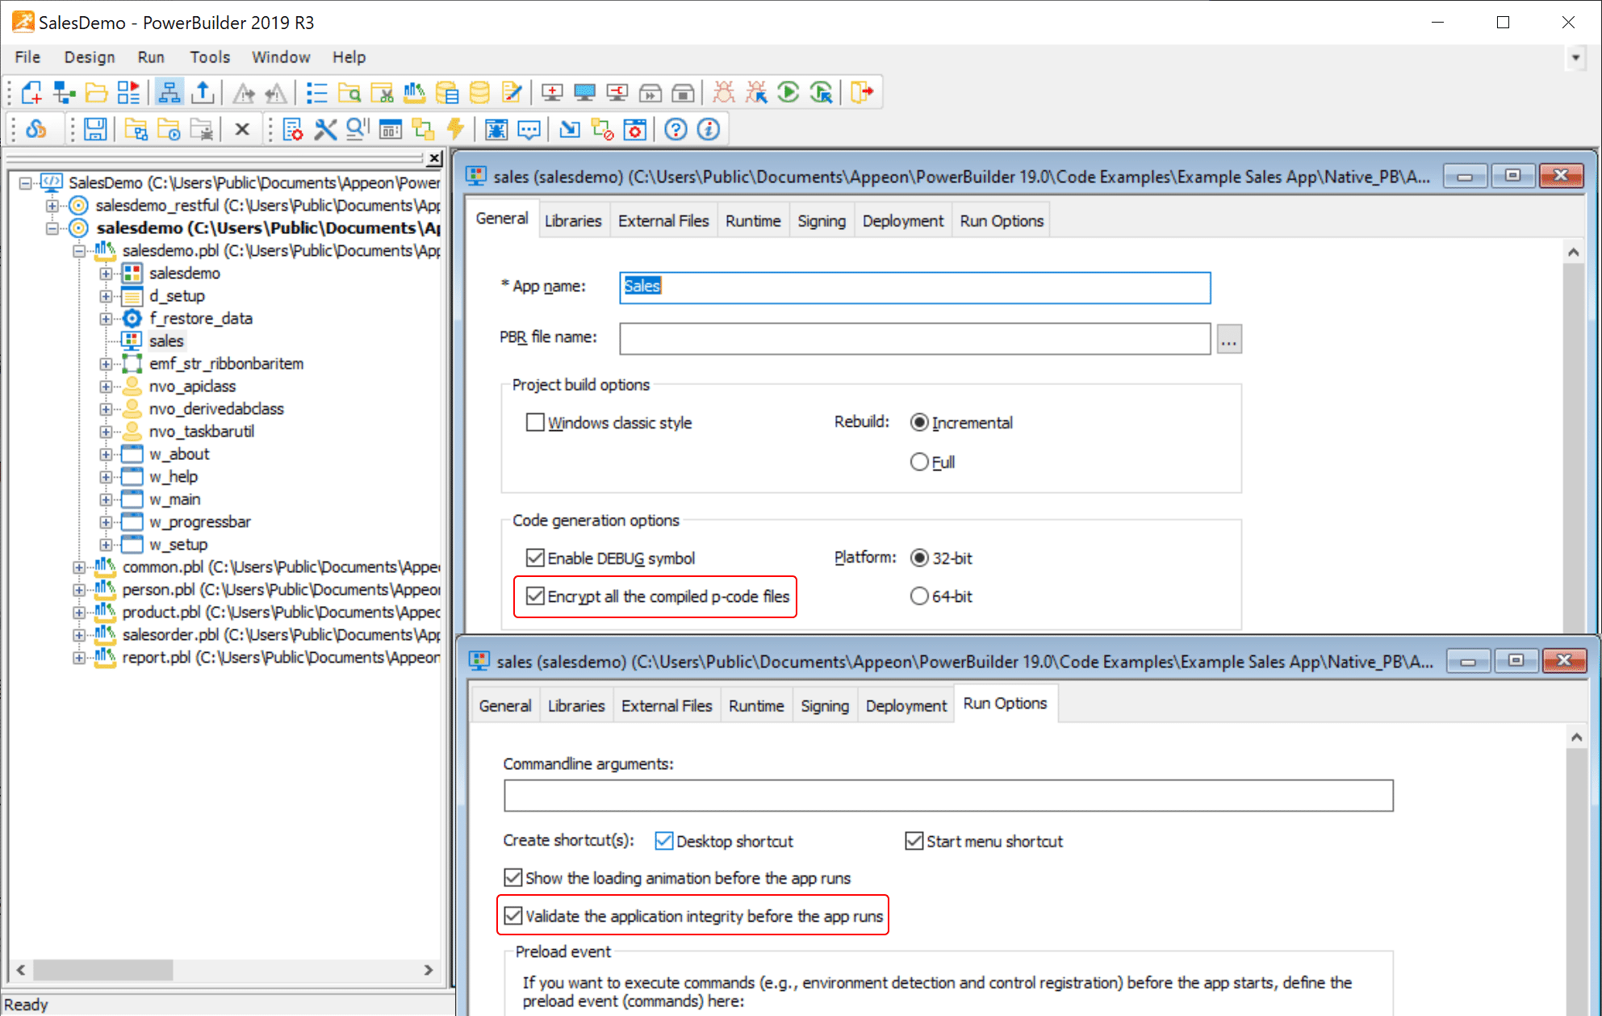Select the Incremental rebuild radio button

[919, 422]
